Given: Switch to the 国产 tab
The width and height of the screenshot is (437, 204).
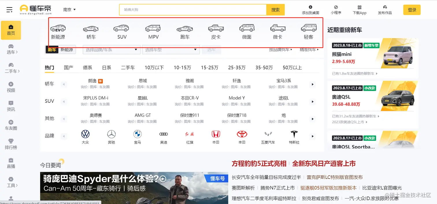Looking at the screenshot, I should click(x=68, y=68).
